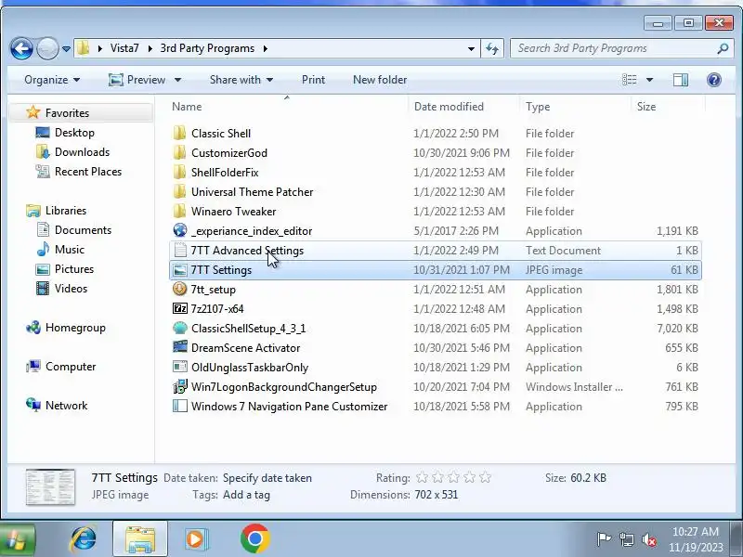Select _experiance_index_editor application icon

pyautogui.click(x=179, y=230)
